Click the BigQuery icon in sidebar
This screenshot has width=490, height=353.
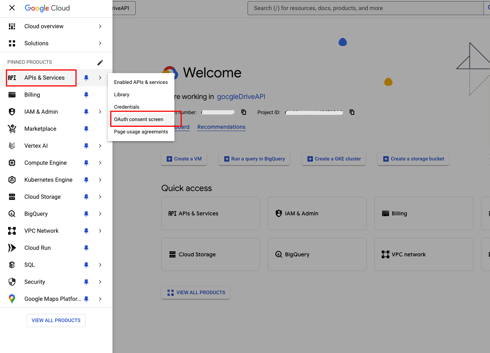pos(12,214)
